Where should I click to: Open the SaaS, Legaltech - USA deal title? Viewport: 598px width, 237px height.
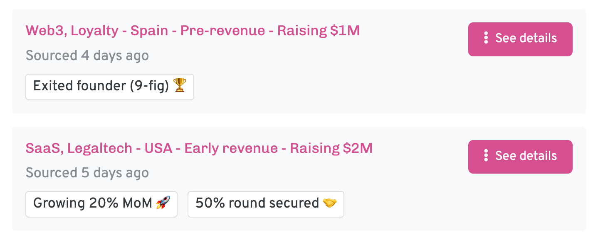pos(199,148)
